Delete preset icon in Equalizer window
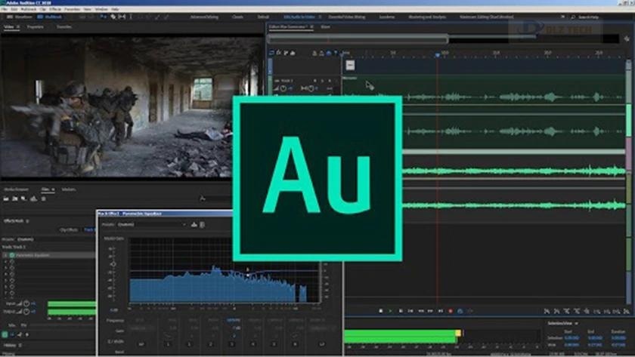Screen dimensions: 635x357 pos(202,224)
